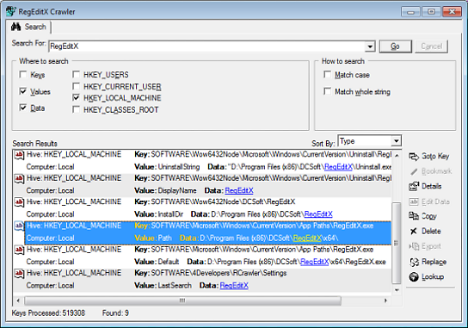Click the vertical scrollbar down arrow

point(397,290)
